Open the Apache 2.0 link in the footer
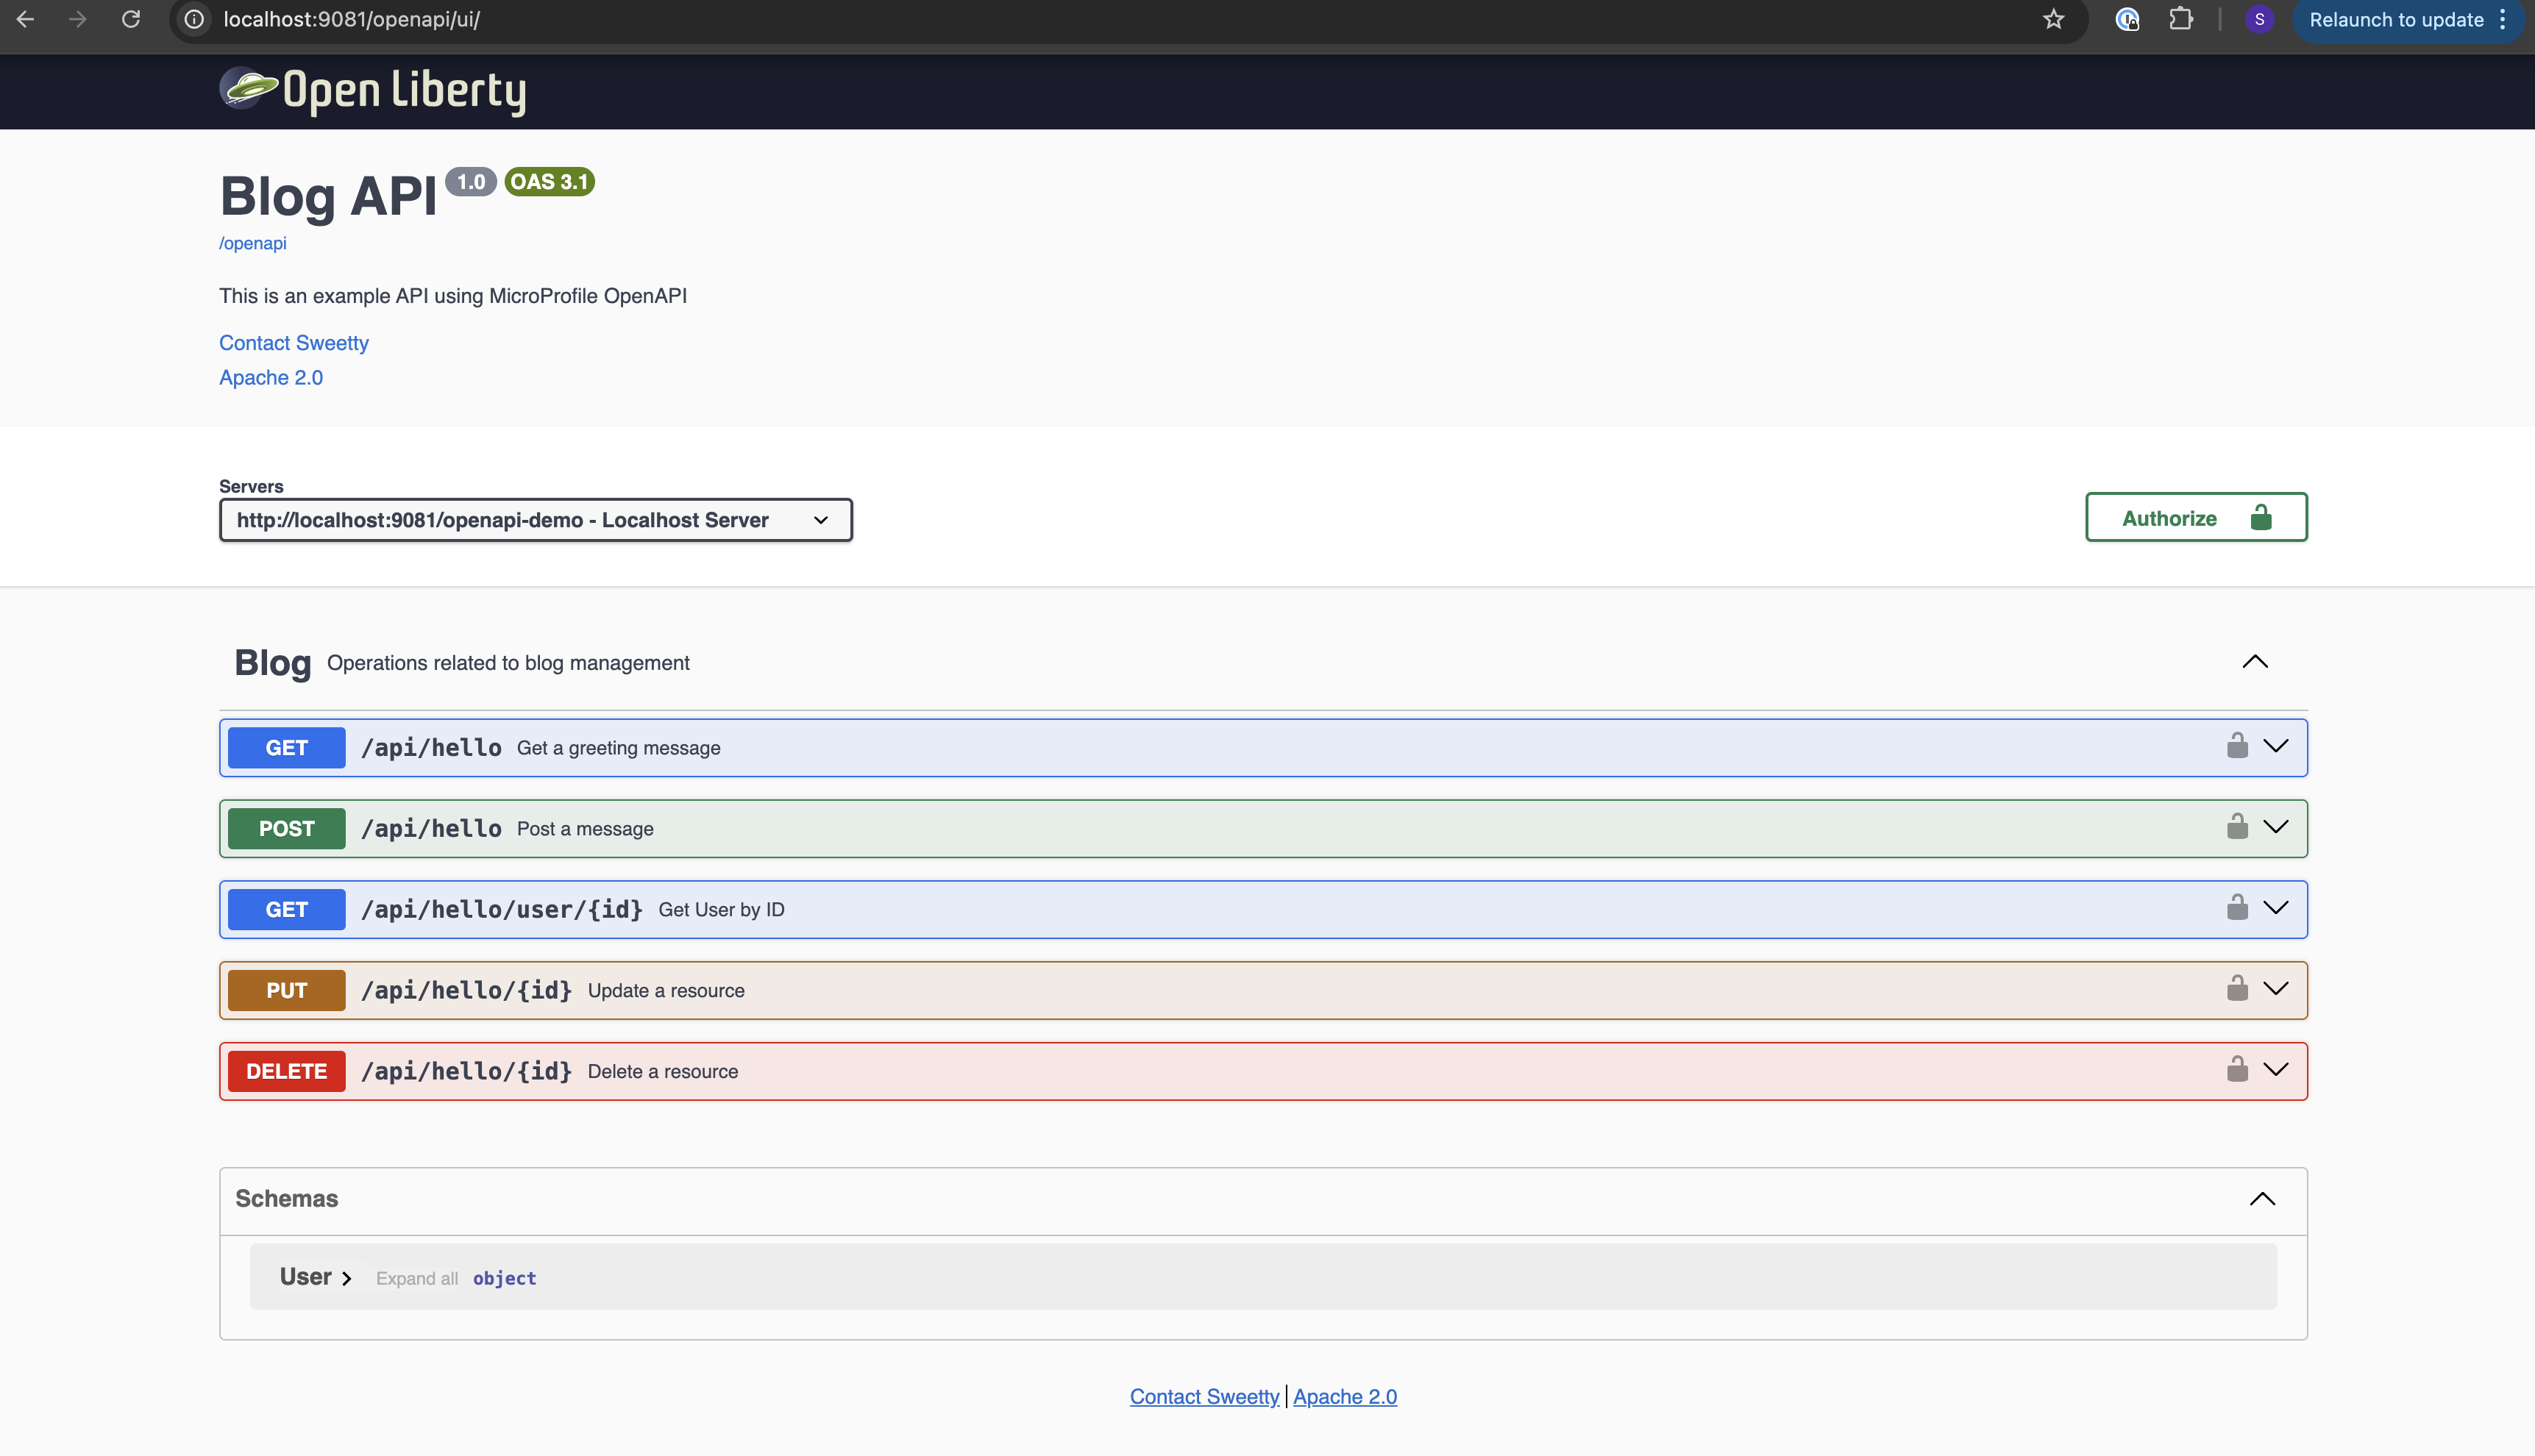 click(1345, 1396)
